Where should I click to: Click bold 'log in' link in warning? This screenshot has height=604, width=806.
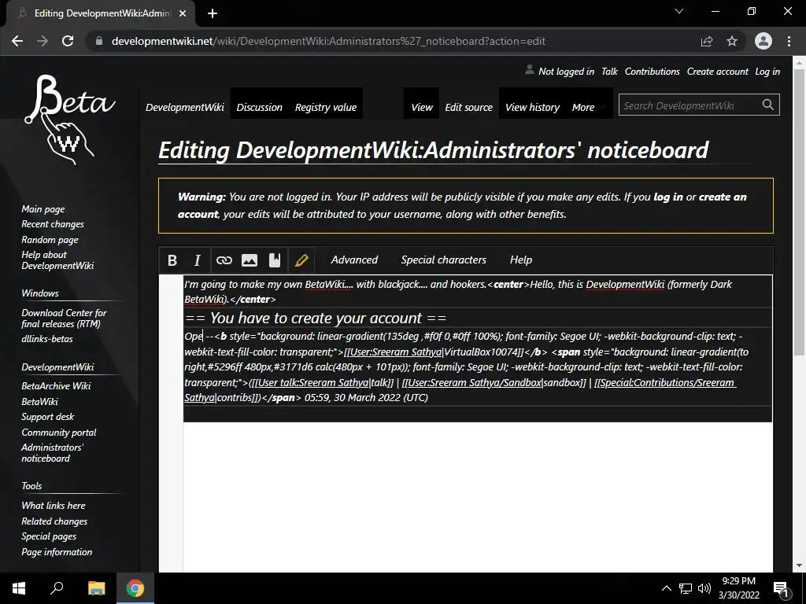667,197
